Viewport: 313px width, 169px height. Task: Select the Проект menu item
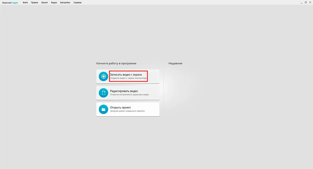click(44, 2)
